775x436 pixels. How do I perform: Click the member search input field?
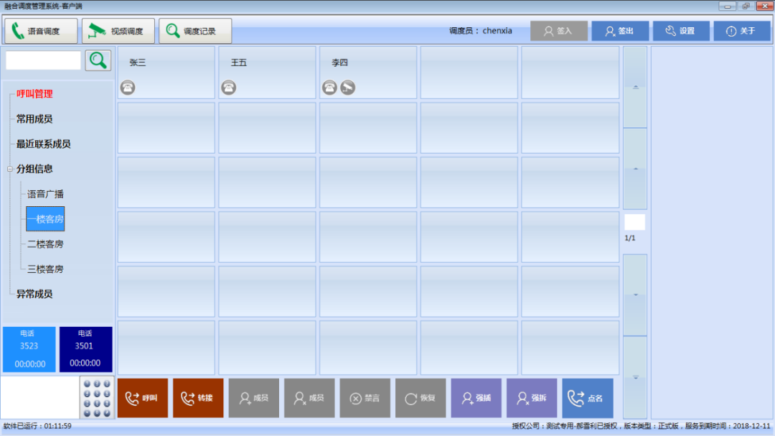pyautogui.click(x=43, y=60)
